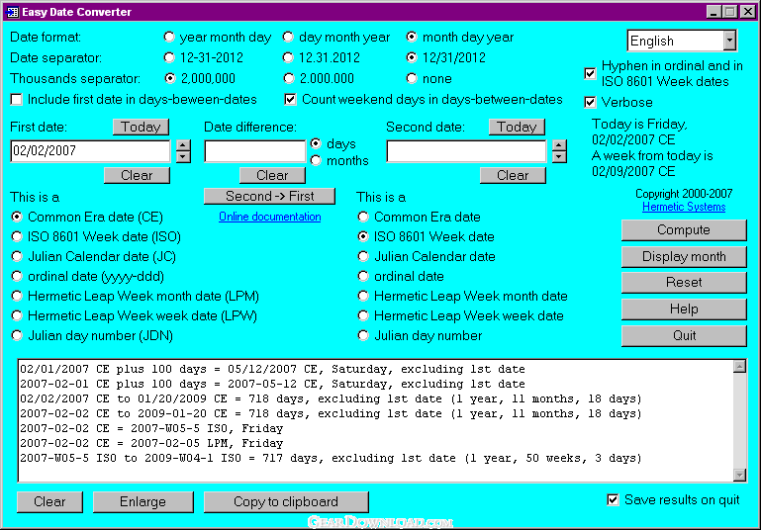Open the Online documentation link
The width and height of the screenshot is (761, 530).
pos(270,217)
